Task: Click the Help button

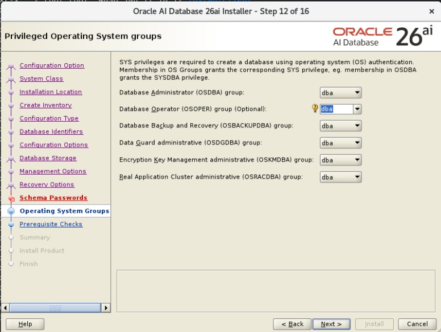Action: pyautogui.click(x=25, y=324)
